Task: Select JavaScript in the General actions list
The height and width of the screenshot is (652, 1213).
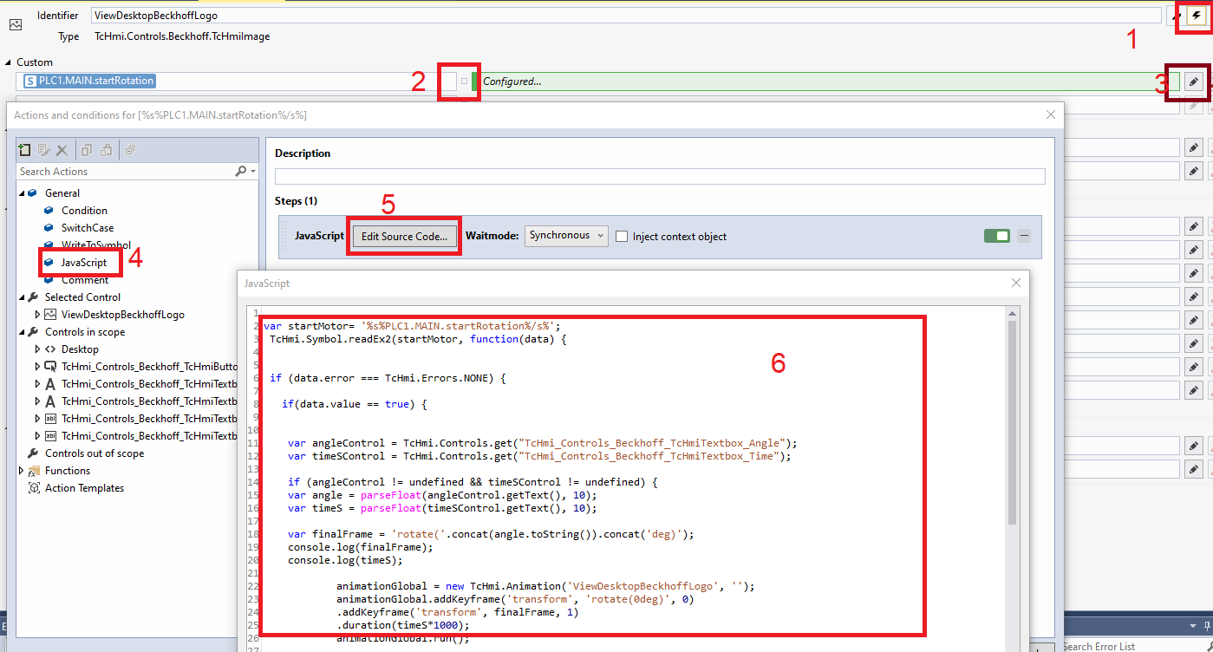Action: click(x=84, y=263)
